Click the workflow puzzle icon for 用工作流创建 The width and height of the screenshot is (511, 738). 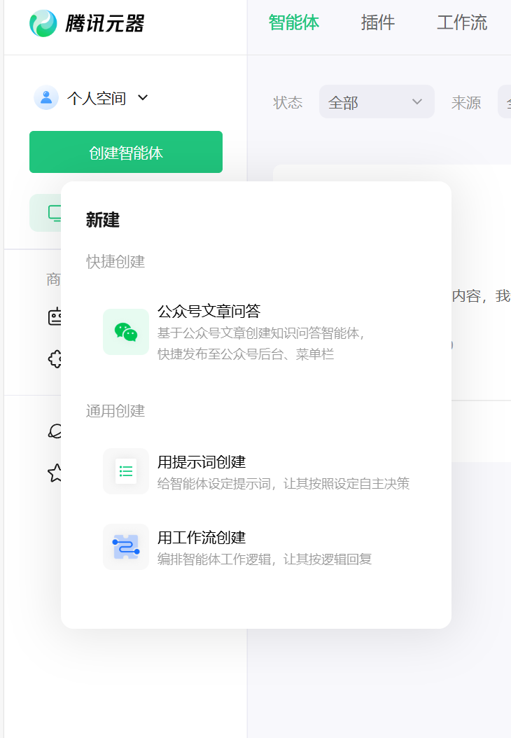(126, 547)
